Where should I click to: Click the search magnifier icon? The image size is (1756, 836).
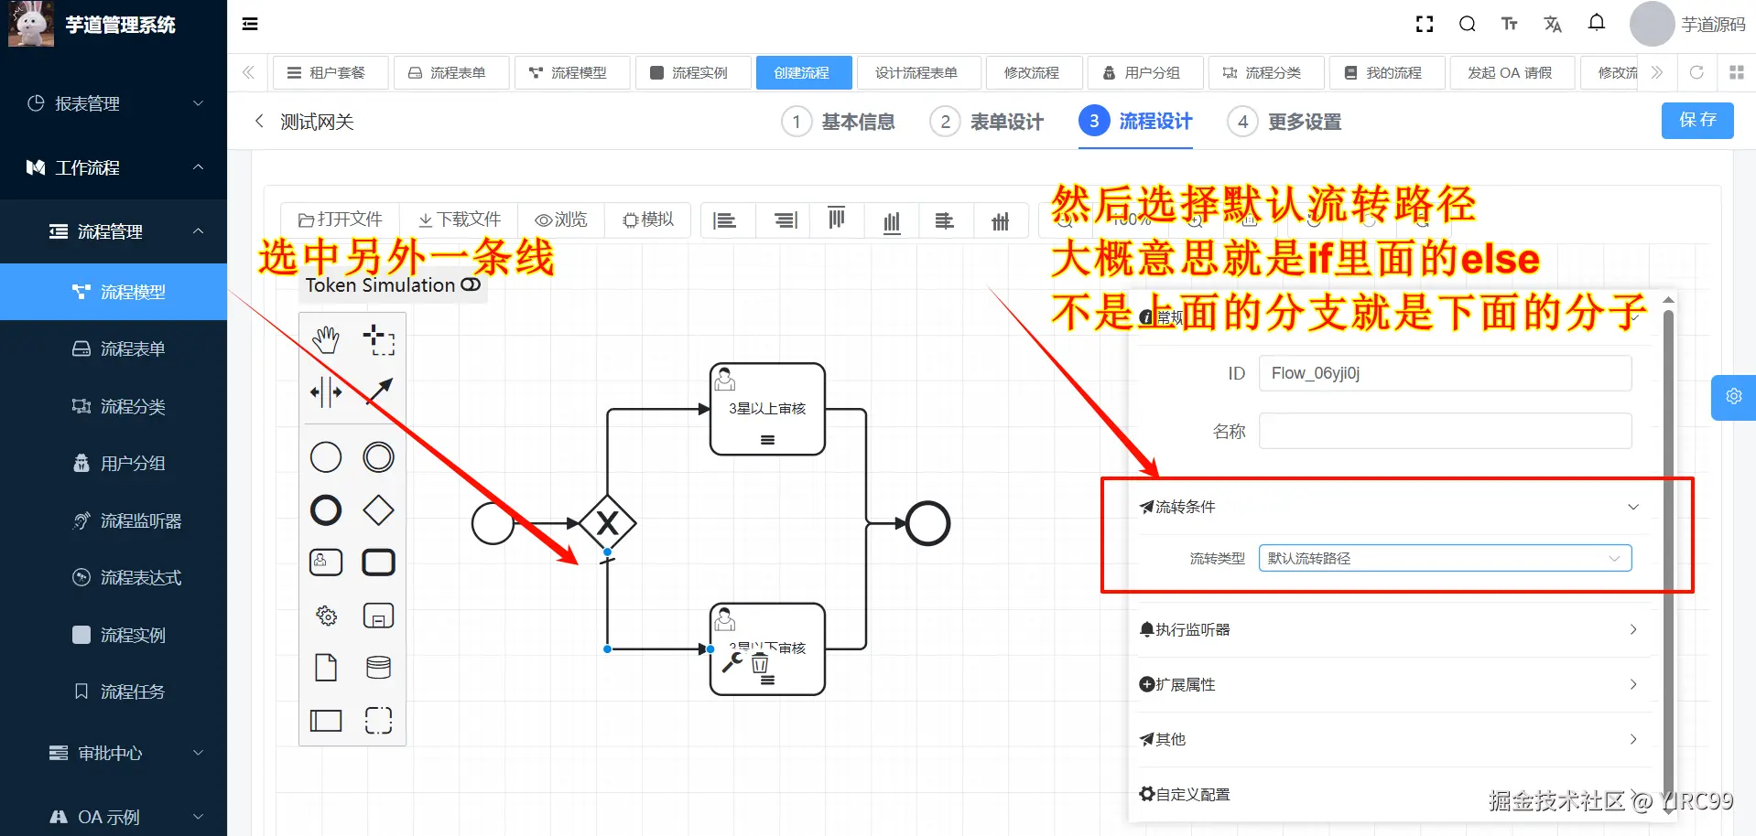point(1466,24)
